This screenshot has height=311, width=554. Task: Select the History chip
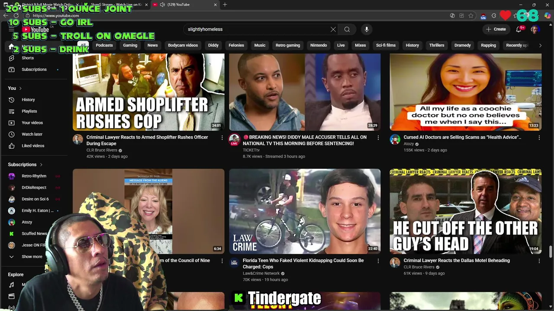(x=412, y=45)
